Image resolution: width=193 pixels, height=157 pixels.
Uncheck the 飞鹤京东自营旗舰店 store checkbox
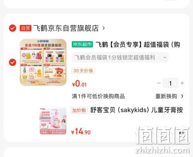tap(12, 28)
